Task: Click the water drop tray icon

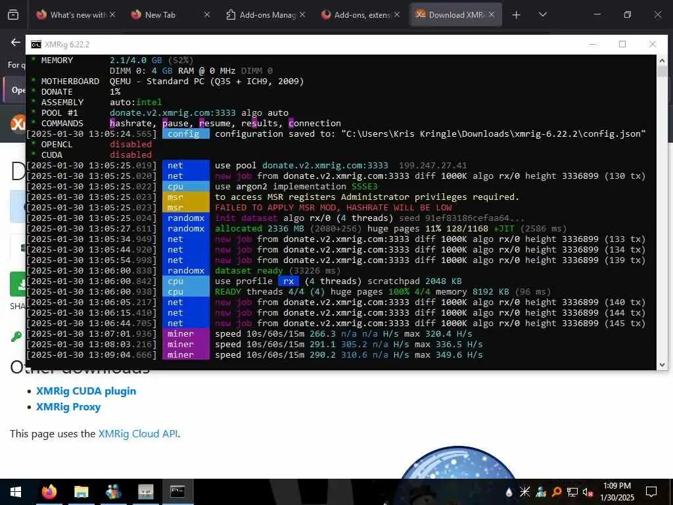Action: tap(509, 492)
